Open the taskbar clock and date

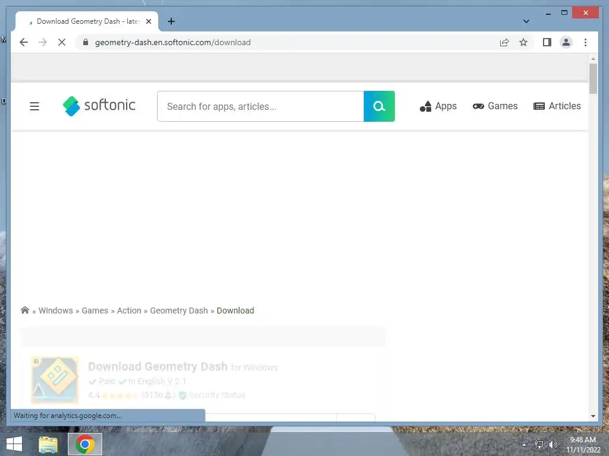pos(583,445)
